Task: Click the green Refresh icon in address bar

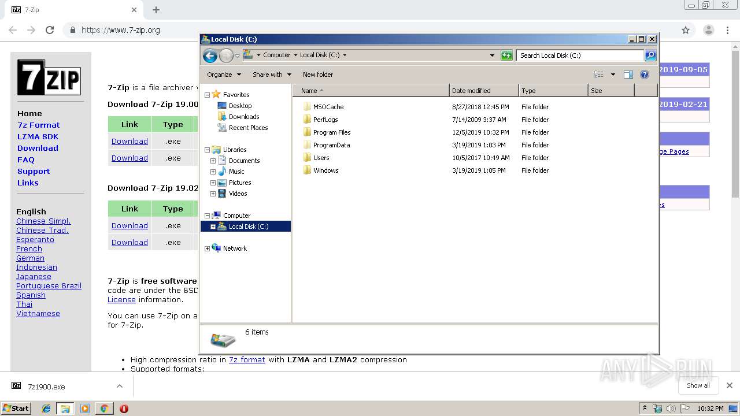Action: click(x=506, y=55)
